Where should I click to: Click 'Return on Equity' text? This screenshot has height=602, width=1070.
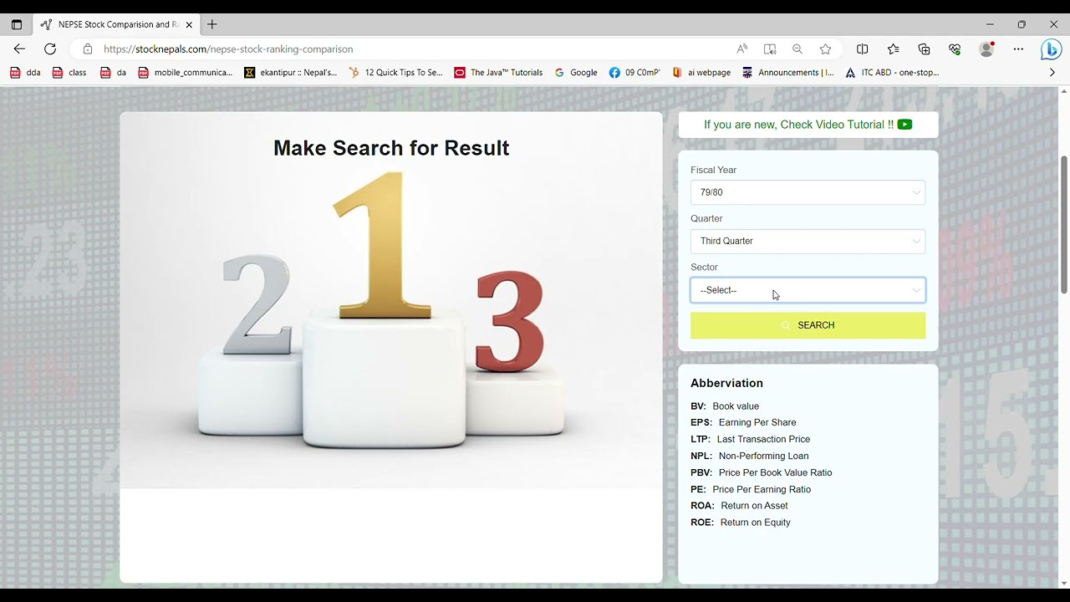pos(755,523)
